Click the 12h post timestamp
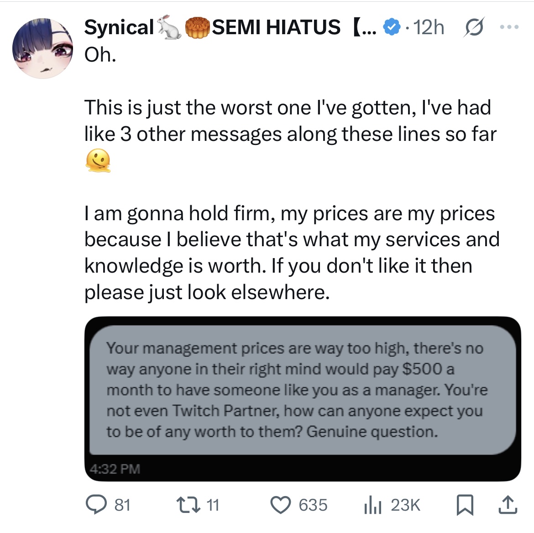This screenshot has width=534, height=533. (429, 27)
